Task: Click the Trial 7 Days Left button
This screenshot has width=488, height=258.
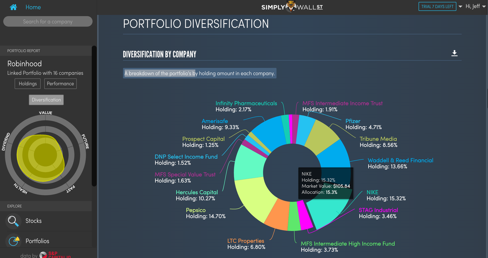Action: tap(437, 6)
